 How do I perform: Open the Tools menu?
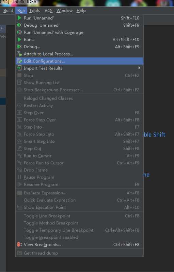coord(35,11)
